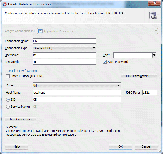The height and width of the screenshot is (154, 163).
Task: Open the Create Connection In dropdown
Action: pyautogui.click(x=97, y=31)
